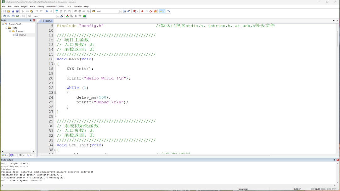Open the File menu
Screen dimensions: 340x191
[x=4, y=7]
